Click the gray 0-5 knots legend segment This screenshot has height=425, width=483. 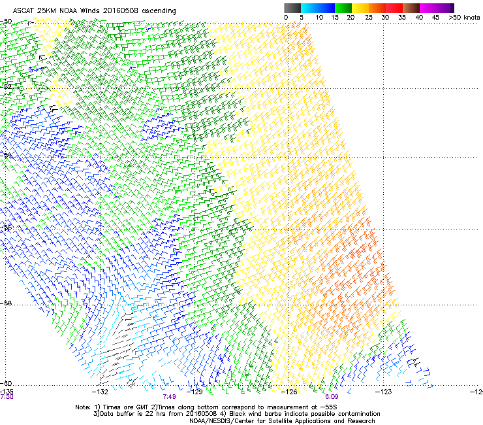pos(292,8)
